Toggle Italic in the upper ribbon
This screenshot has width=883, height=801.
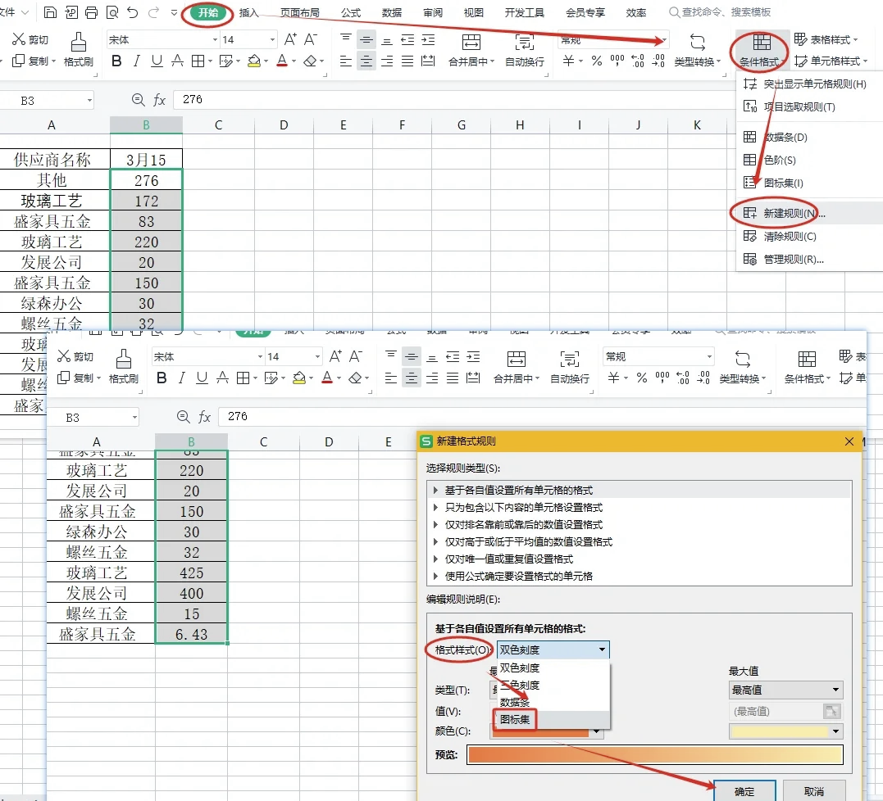pos(136,61)
